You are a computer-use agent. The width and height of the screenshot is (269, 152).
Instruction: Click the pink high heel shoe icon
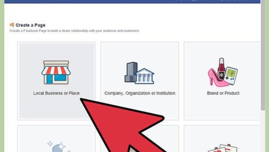point(217,78)
